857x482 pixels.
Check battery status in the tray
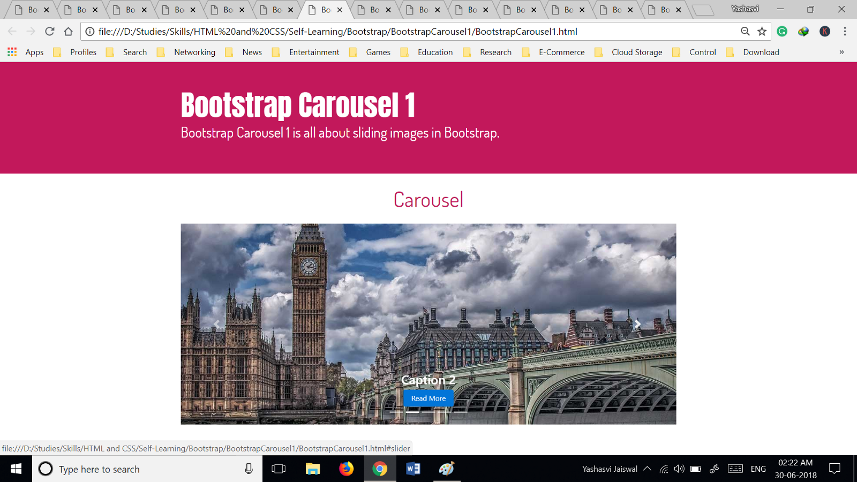(695, 469)
